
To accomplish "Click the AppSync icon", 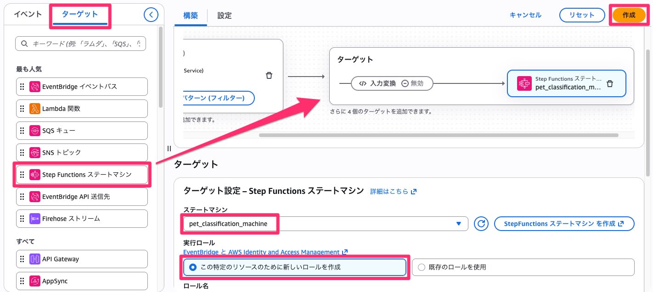I will [x=35, y=281].
